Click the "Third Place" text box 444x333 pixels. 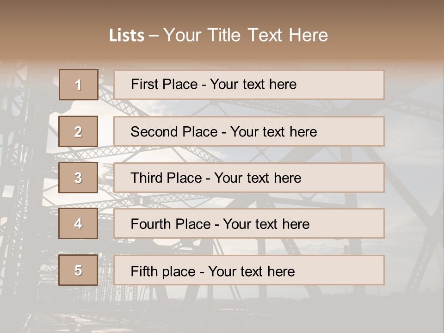pyautogui.click(x=249, y=178)
